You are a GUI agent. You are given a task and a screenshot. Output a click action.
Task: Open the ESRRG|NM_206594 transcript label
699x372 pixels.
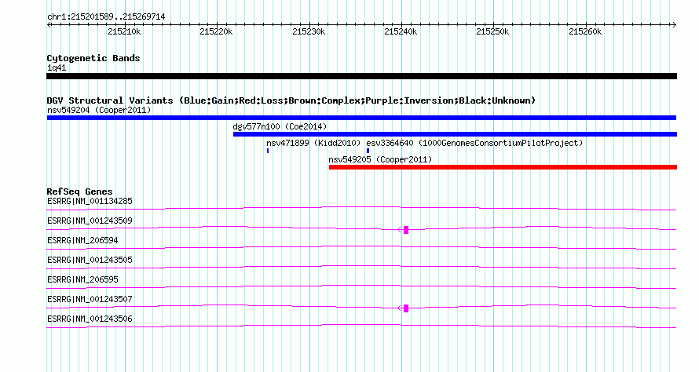tap(82, 240)
